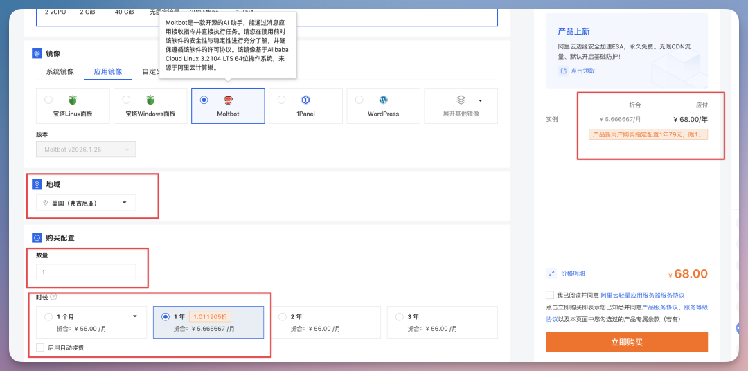Click the 数量 quantity input field

pos(86,272)
